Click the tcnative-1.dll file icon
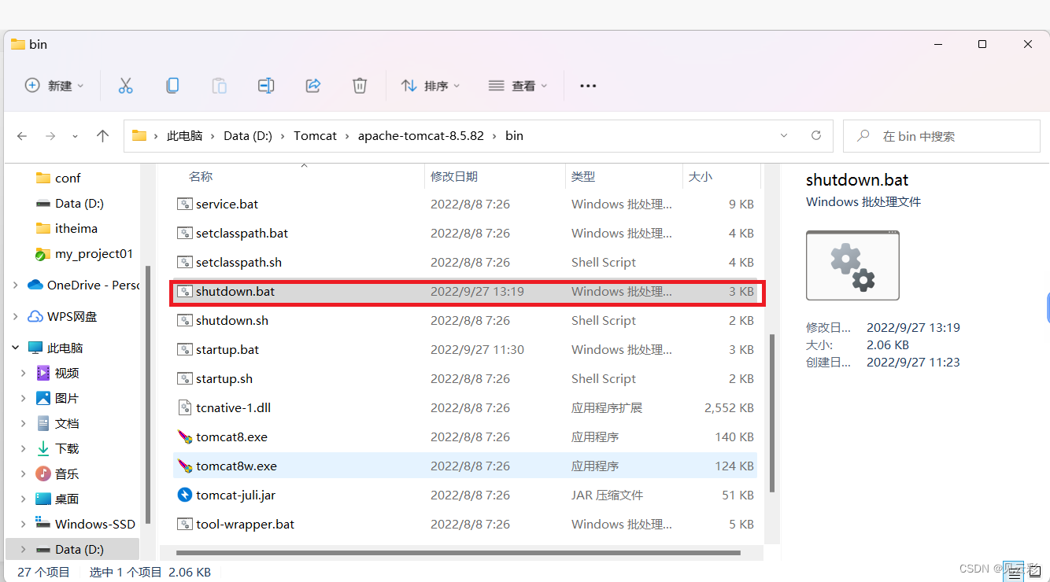 184,407
